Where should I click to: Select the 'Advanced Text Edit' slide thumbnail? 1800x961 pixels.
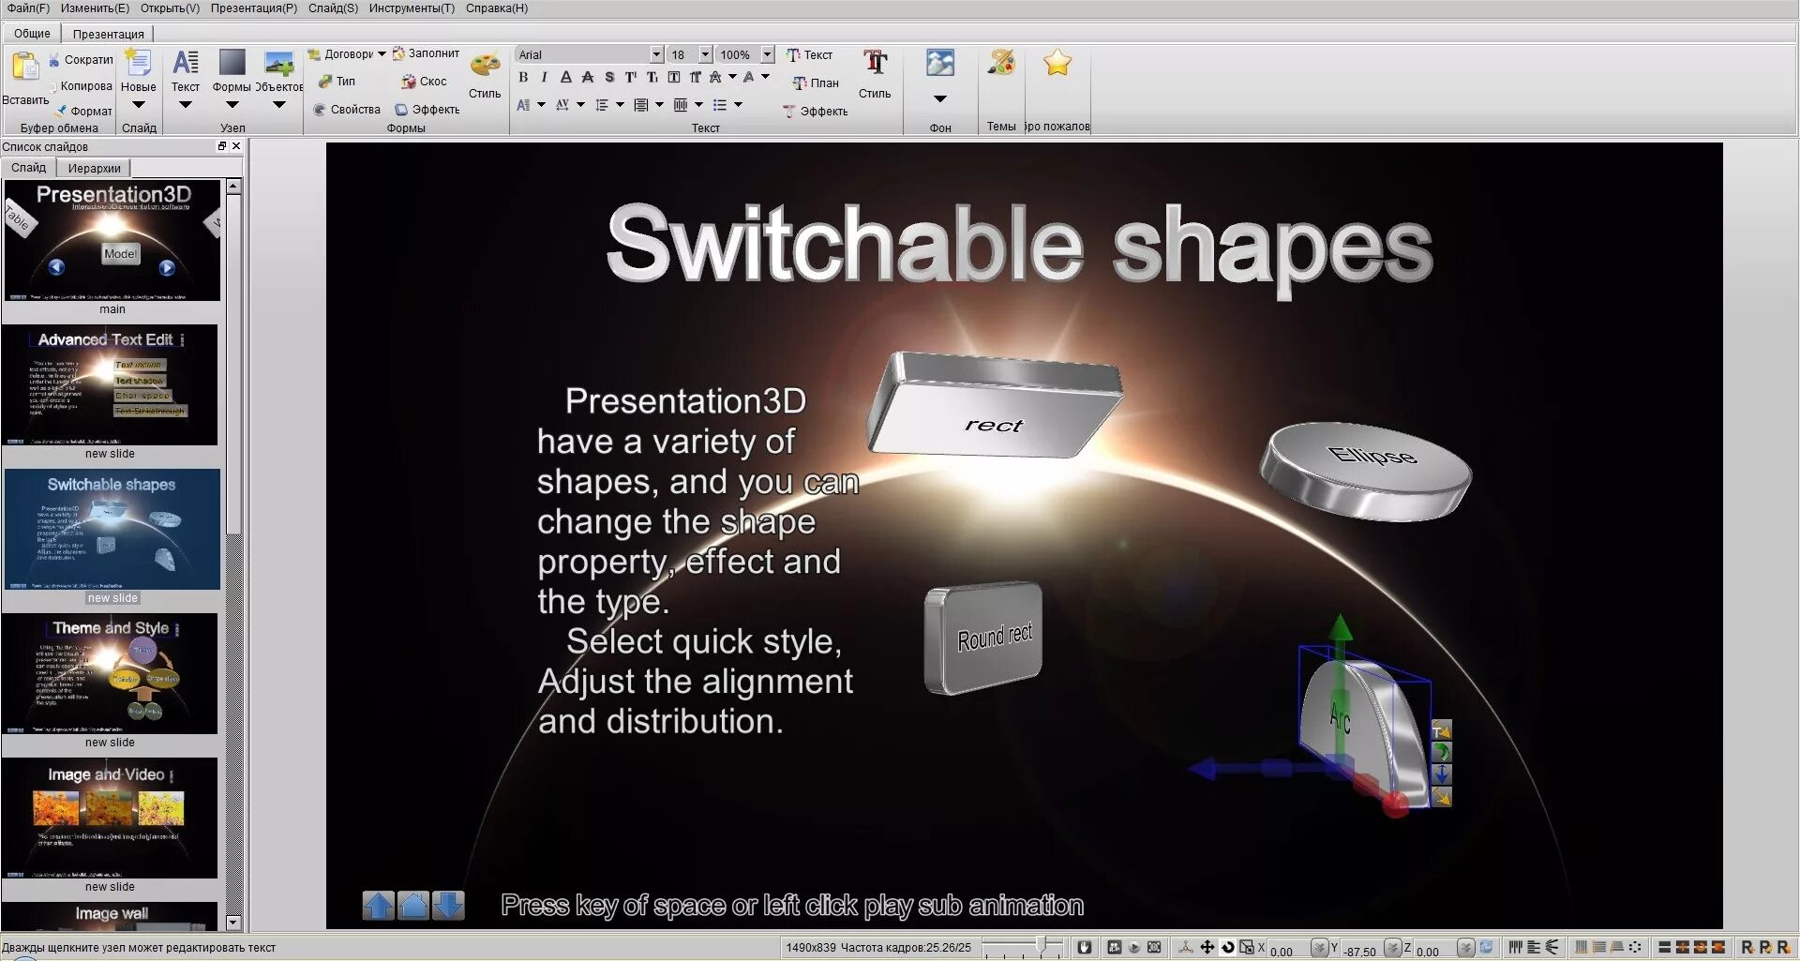click(x=111, y=384)
